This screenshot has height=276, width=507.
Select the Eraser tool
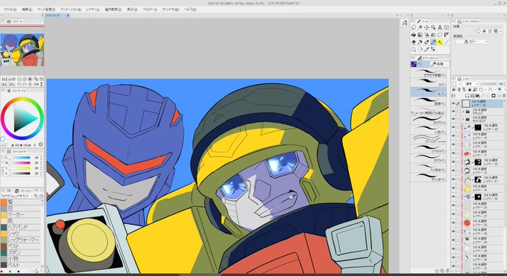(413, 42)
